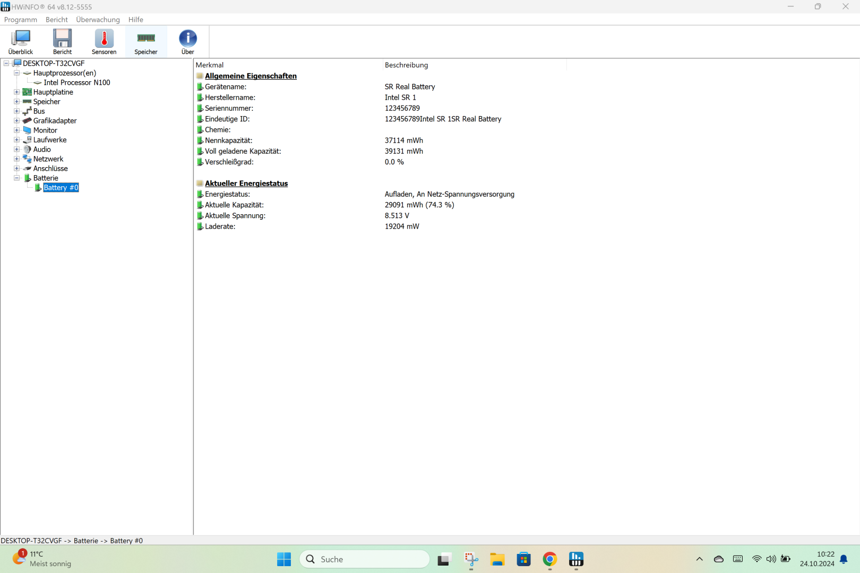860x573 pixels.
Task: Open Snipping Tool from taskbar
Action: (x=471, y=559)
